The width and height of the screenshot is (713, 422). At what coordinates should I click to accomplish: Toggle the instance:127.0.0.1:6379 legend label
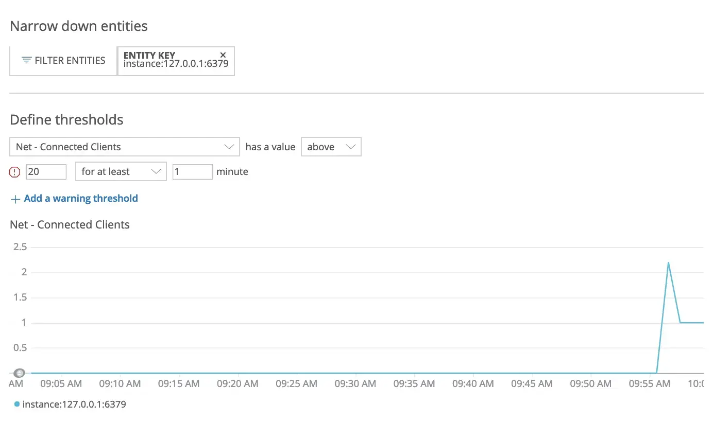[x=74, y=405]
